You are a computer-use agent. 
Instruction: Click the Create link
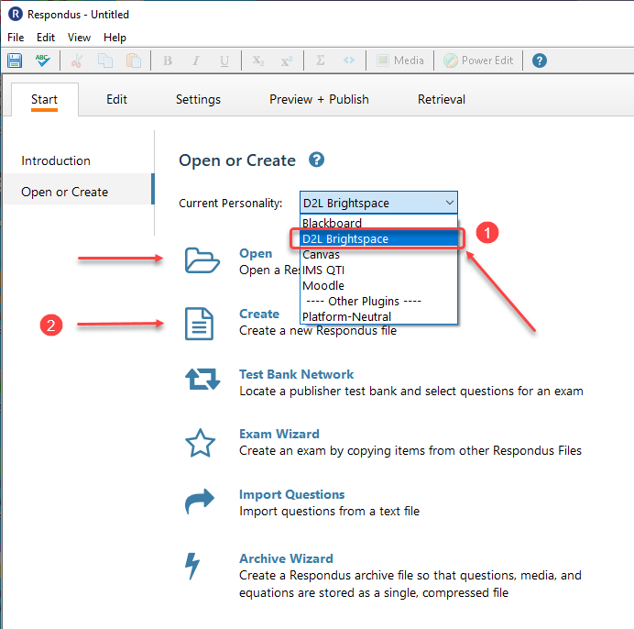pyautogui.click(x=259, y=314)
